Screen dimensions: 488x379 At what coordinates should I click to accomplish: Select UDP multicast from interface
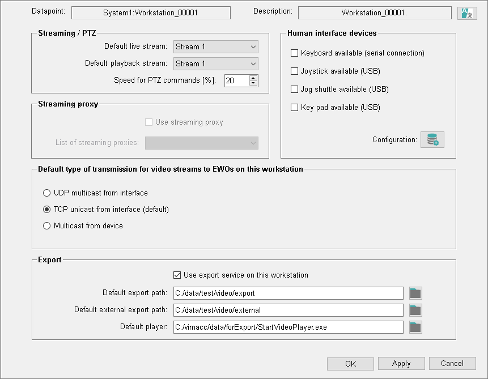47,193
